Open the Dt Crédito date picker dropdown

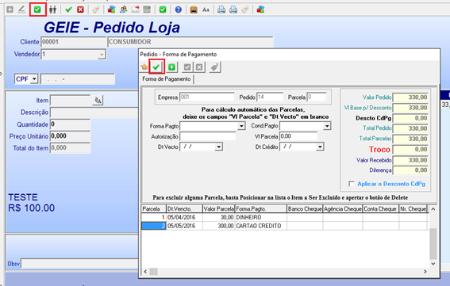(320, 147)
